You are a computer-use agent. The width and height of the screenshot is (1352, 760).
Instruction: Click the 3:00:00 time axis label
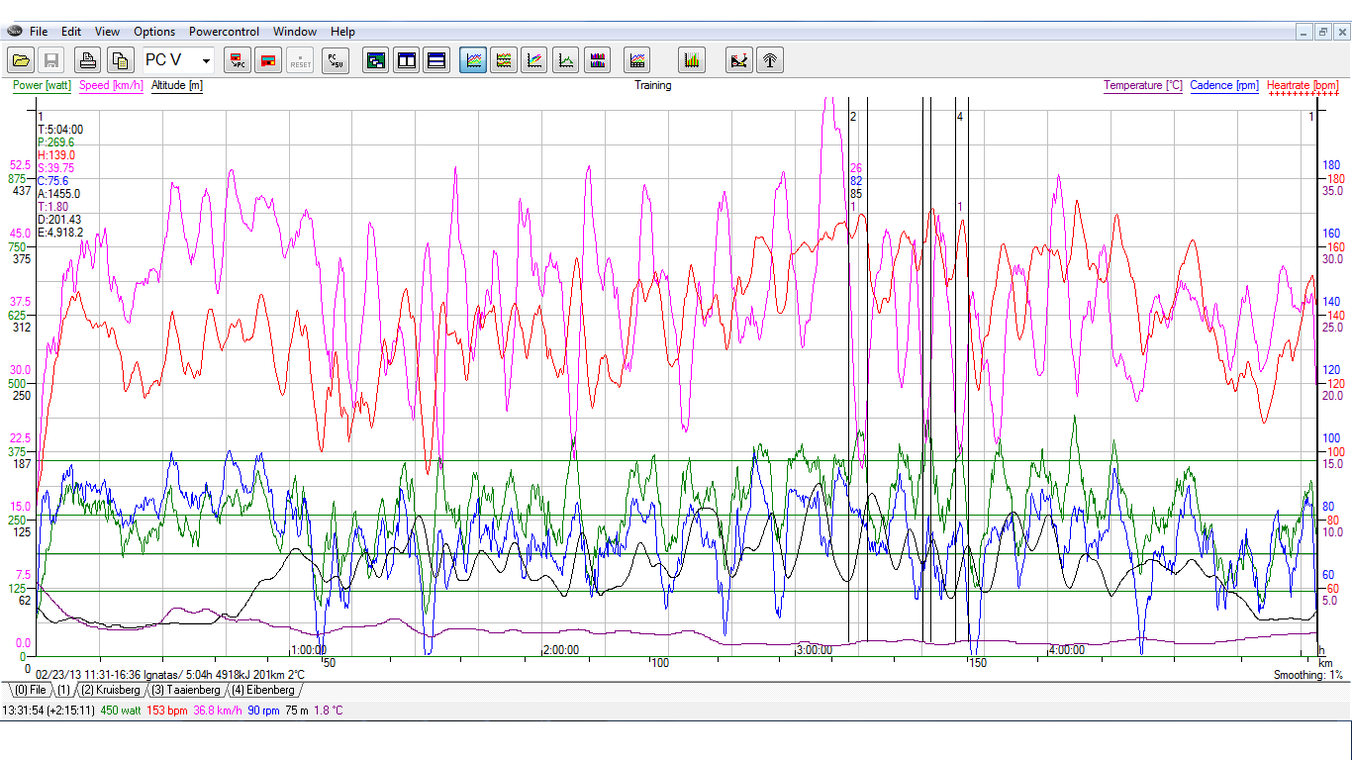[x=815, y=650]
